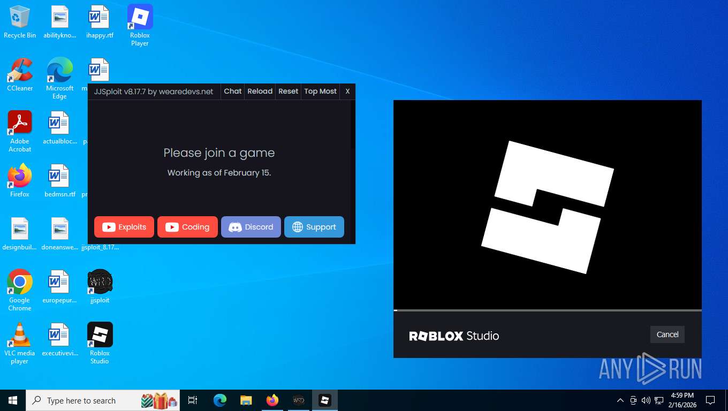Viewport: 728px width, 411px height.
Task: Close JJSploit with the X button
Action: pos(347,91)
